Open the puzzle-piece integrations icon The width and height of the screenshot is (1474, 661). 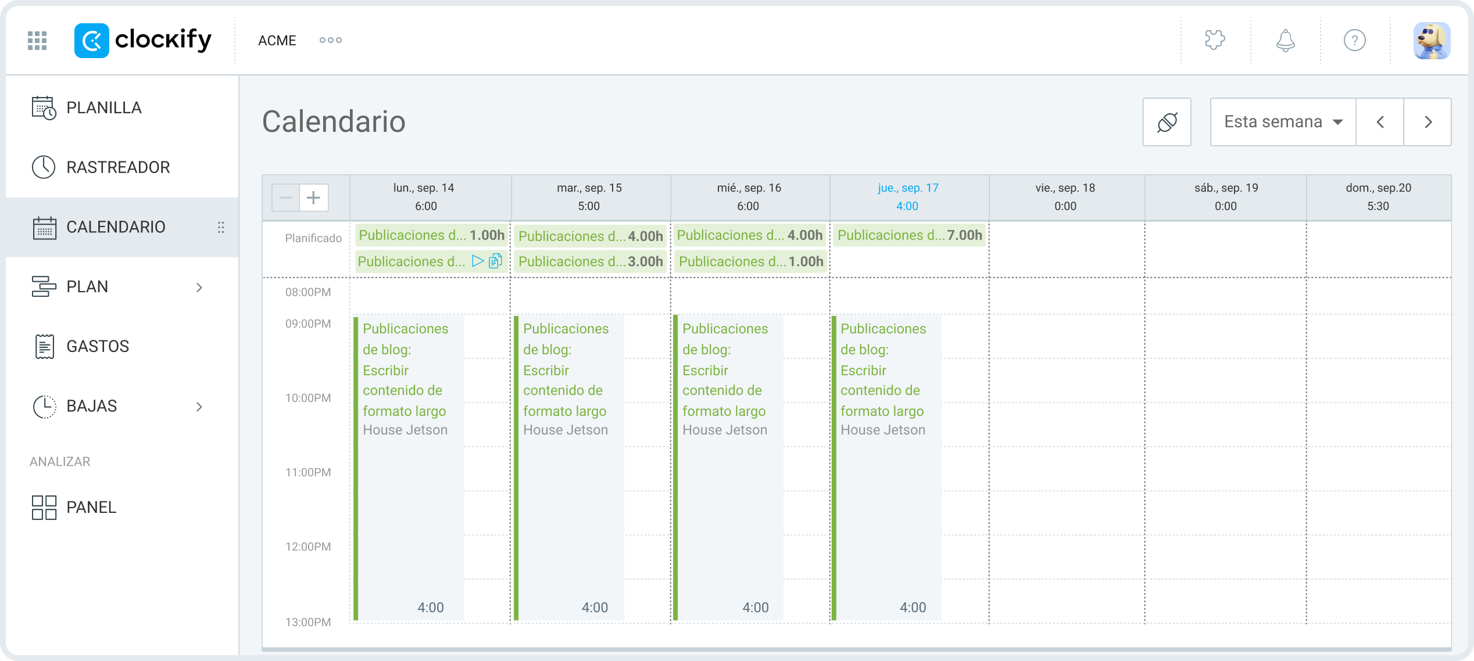tap(1215, 41)
